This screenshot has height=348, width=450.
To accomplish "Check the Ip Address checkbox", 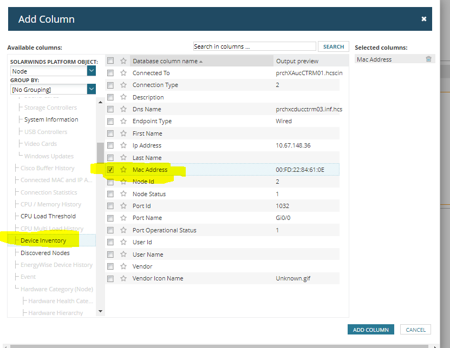I will pyautogui.click(x=110, y=145).
